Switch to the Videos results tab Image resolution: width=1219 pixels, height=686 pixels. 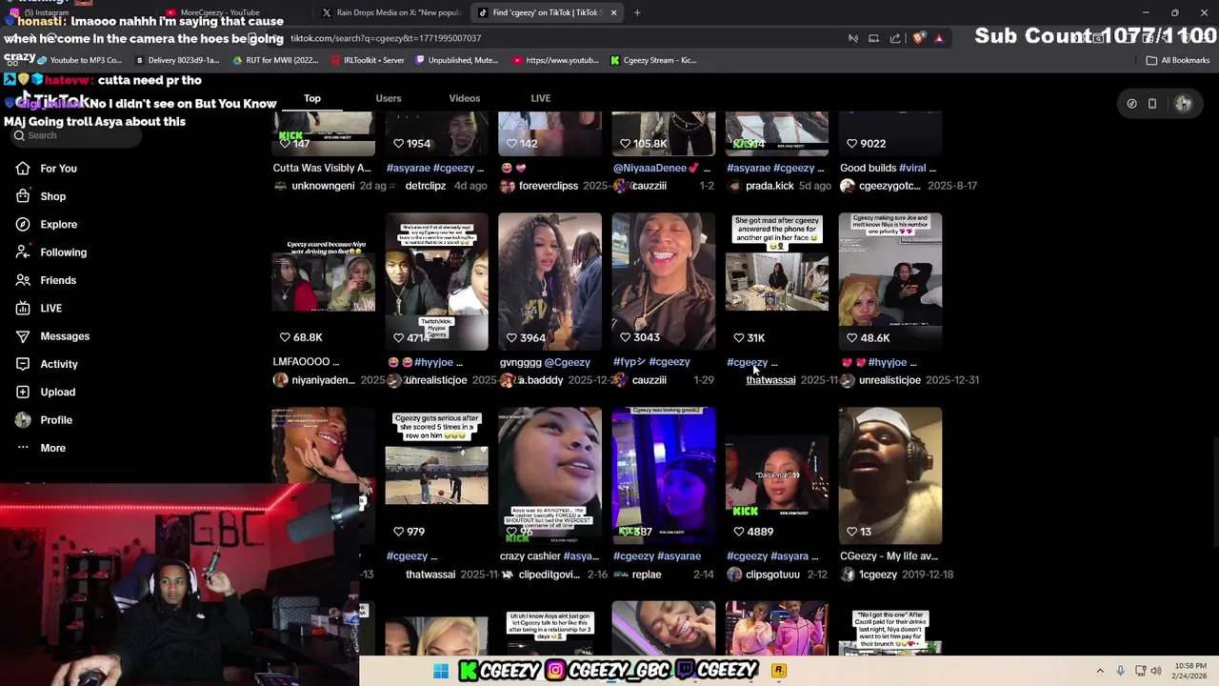(465, 98)
